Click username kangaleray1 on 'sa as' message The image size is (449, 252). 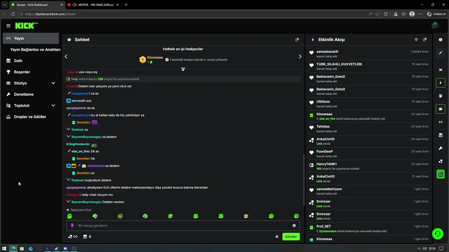click(x=80, y=93)
